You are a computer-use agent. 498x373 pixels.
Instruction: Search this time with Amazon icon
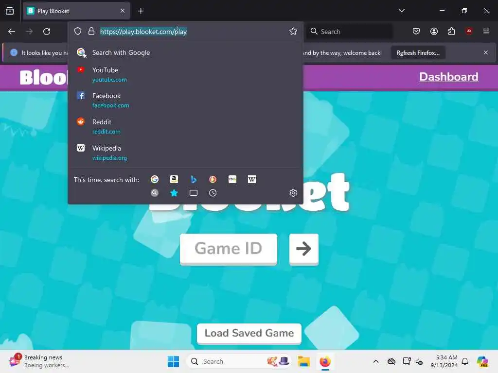click(174, 180)
